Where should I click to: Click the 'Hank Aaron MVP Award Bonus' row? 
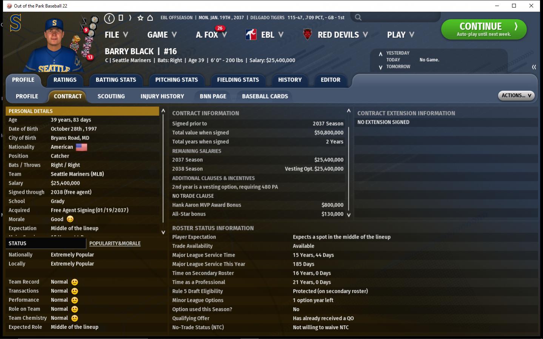[x=258, y=205]
